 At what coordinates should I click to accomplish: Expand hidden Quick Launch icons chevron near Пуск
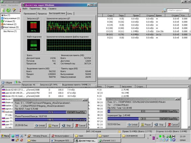click(25, 135)
